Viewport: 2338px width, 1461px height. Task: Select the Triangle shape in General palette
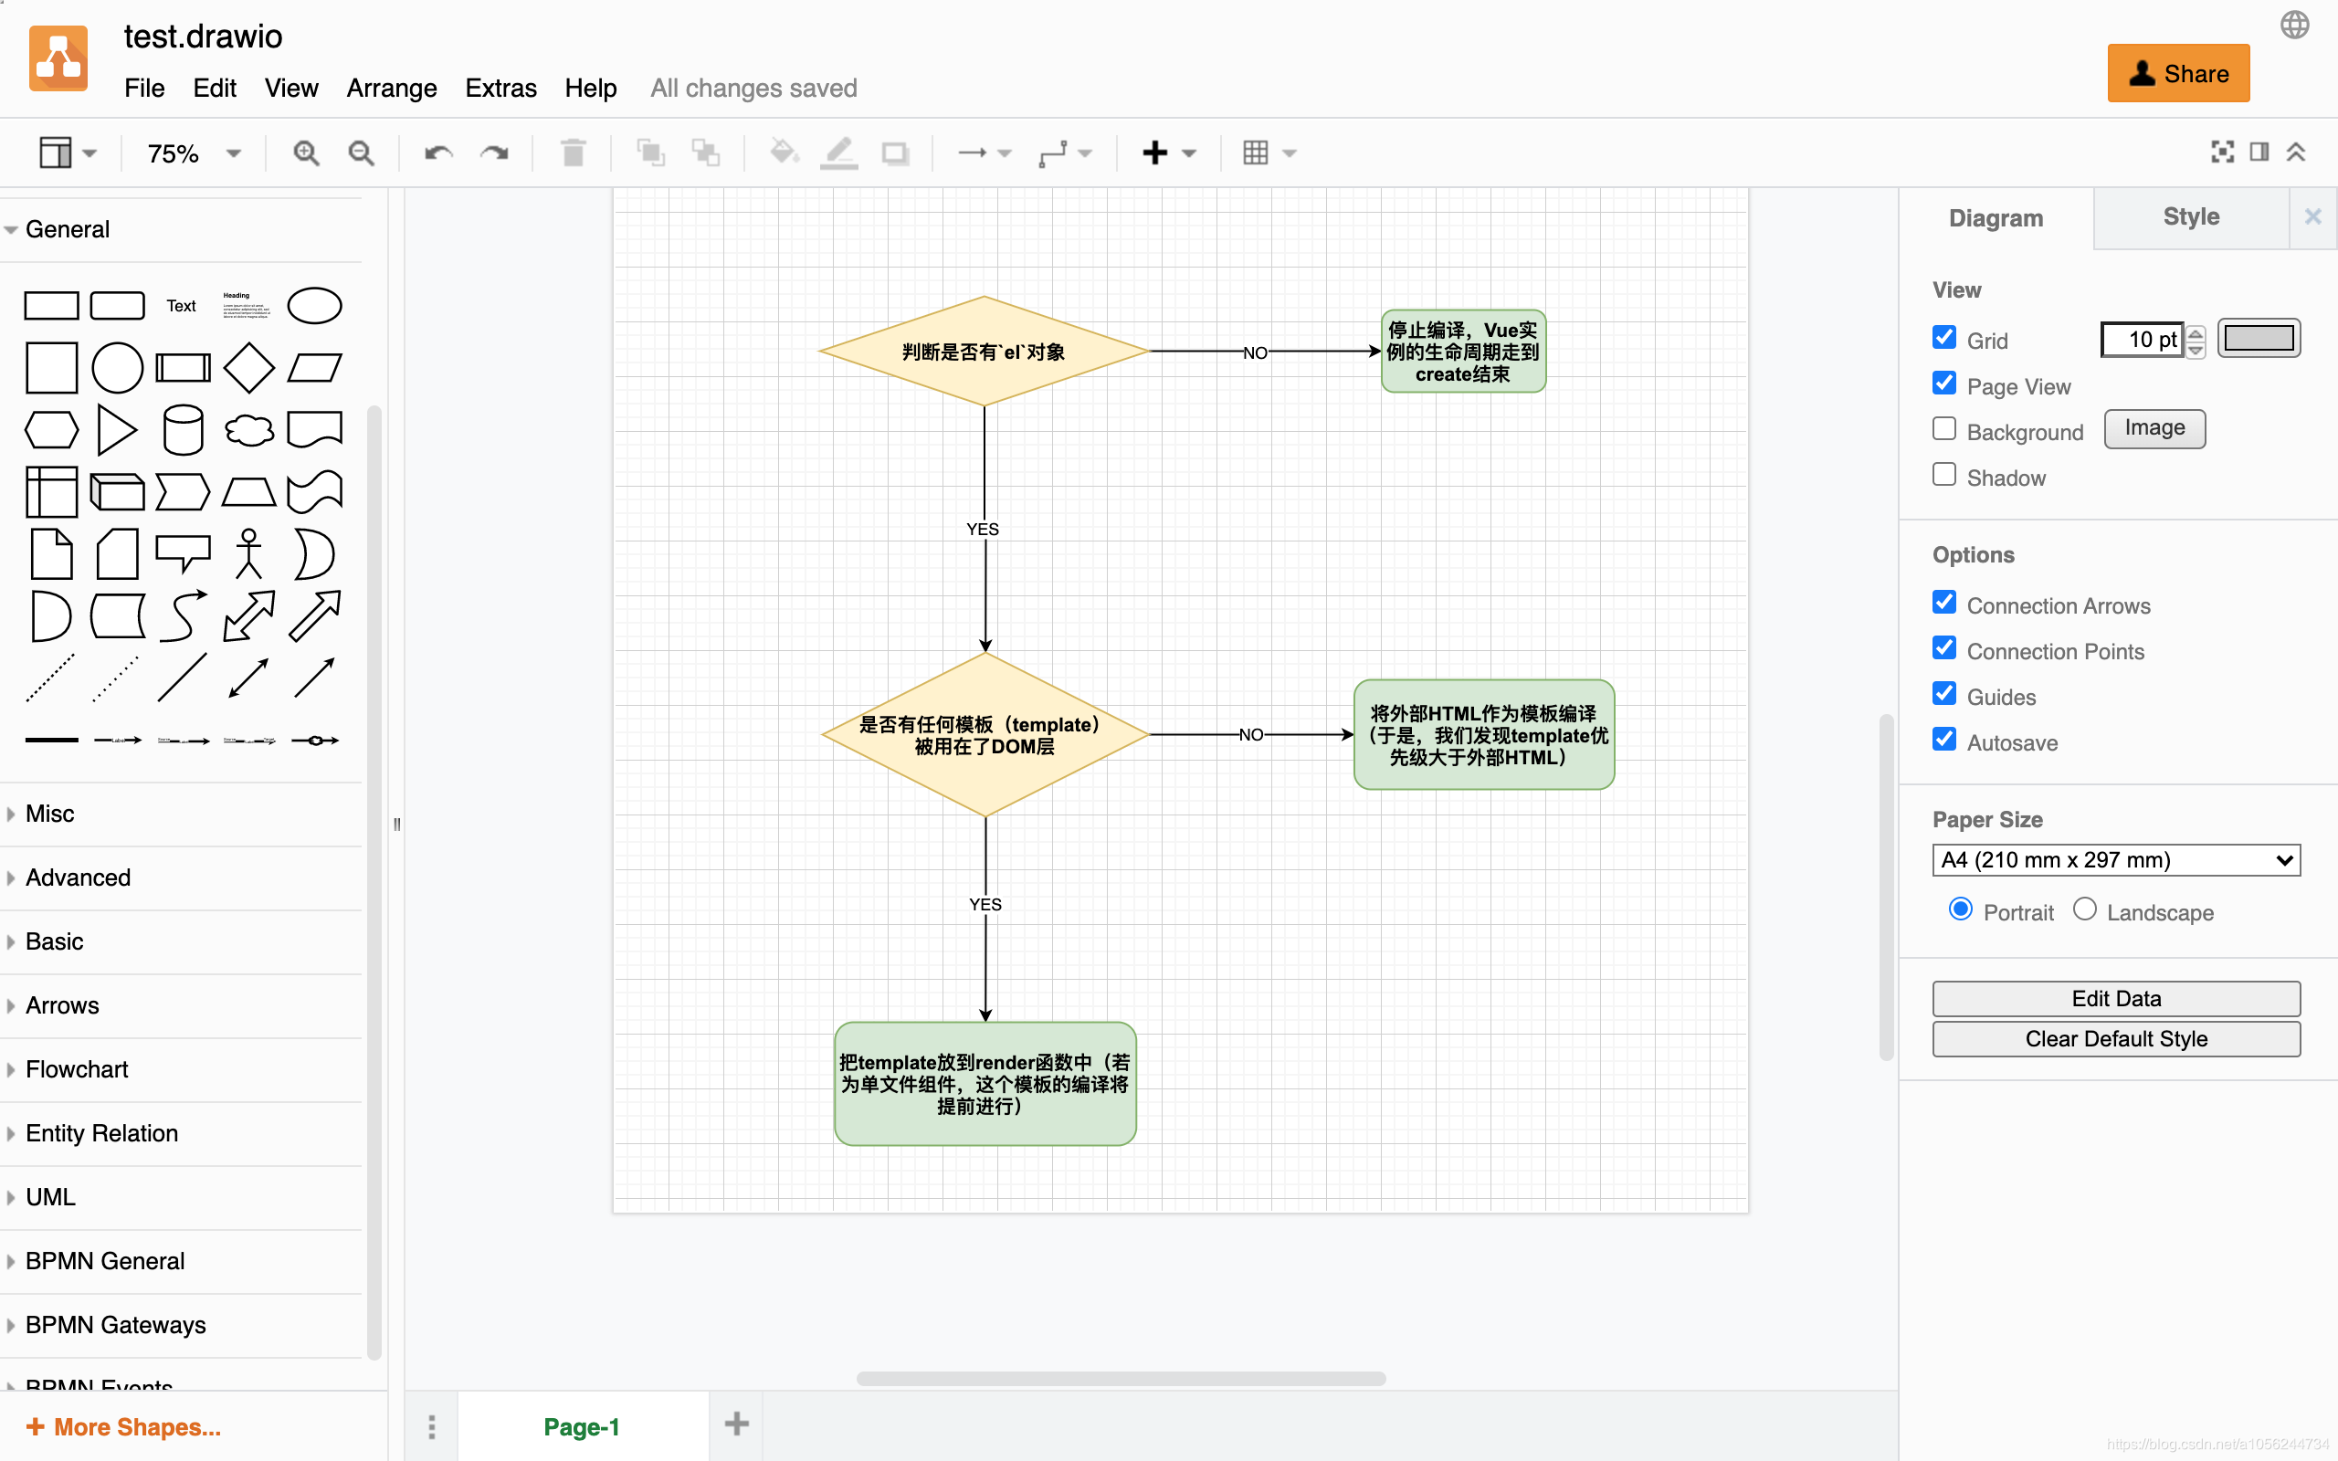point(117,430)
